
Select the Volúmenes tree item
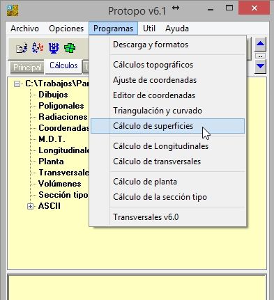(x=60, y=184)
